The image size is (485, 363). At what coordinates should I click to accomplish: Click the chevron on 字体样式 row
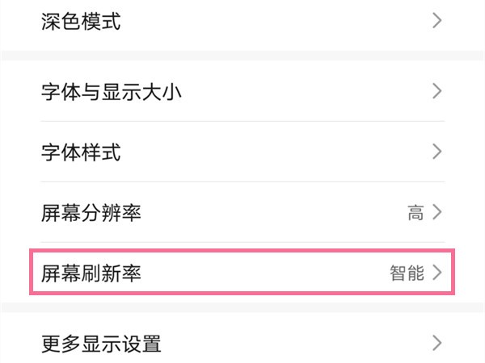pos(437,152)
